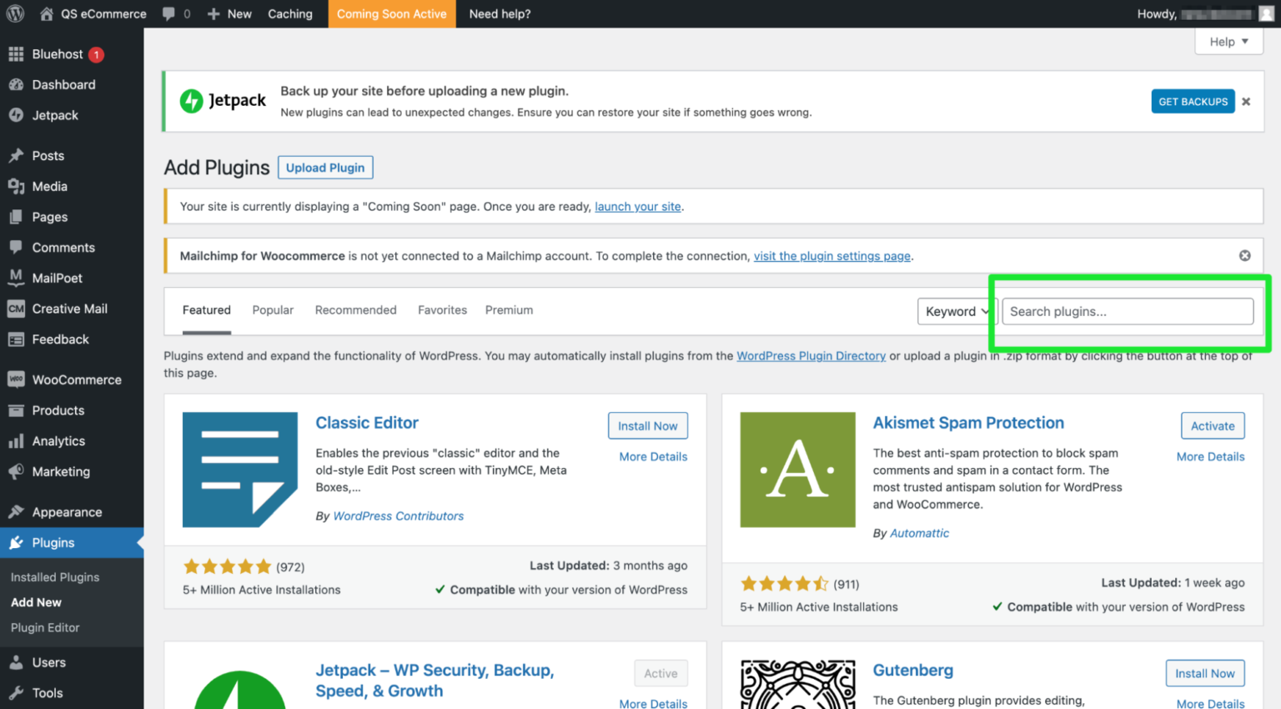Open the Bluehost grid icon in sidebar
Image resolution: width=1281 pixels, height=709 pixels.
click(17, 53)
